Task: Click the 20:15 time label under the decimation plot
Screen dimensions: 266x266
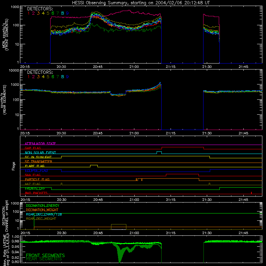Action: click(x=25, y=233)
